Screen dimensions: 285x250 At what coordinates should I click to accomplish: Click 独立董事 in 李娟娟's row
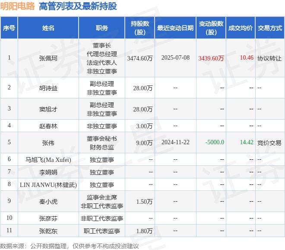102,172
